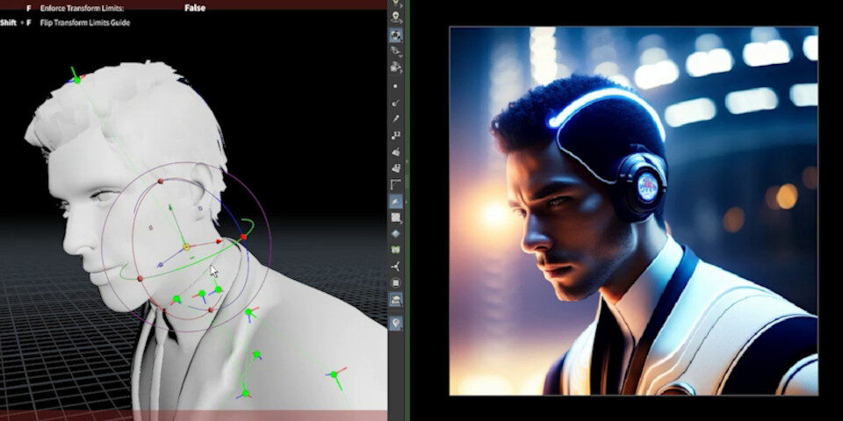
Task: Click the 'False' value for transform limits
Action: coord(195,8)
